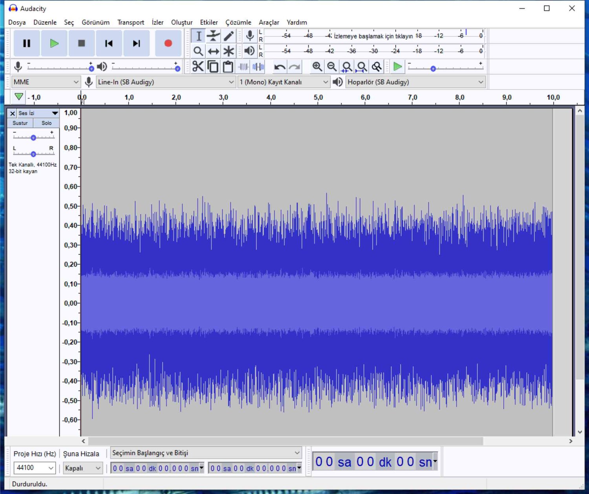Click the red Record button
589x494 pixels.
click(168, 44)
